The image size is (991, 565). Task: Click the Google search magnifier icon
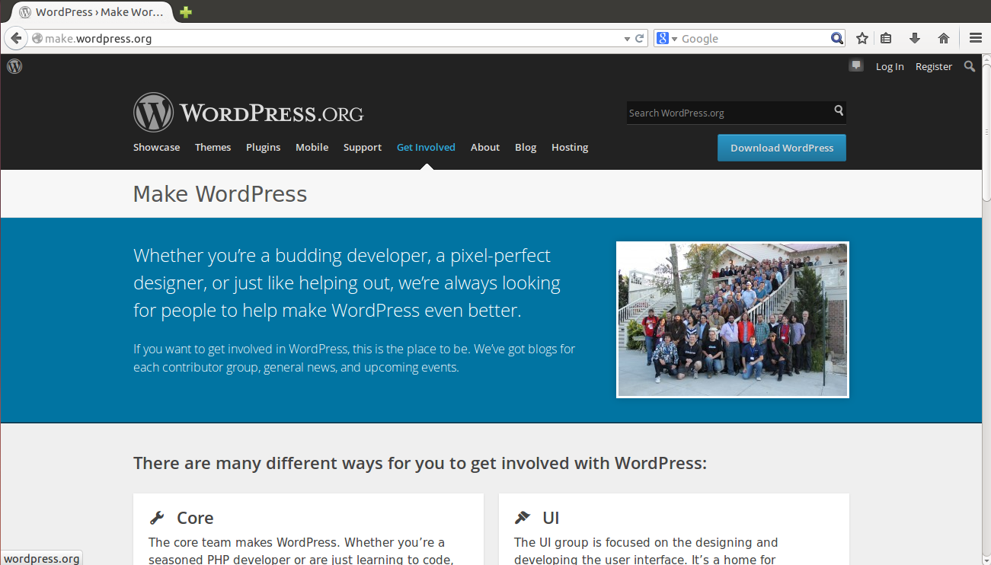click(837, 38)
